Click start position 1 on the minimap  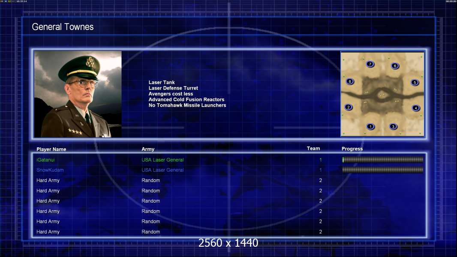tap(370, 126)
